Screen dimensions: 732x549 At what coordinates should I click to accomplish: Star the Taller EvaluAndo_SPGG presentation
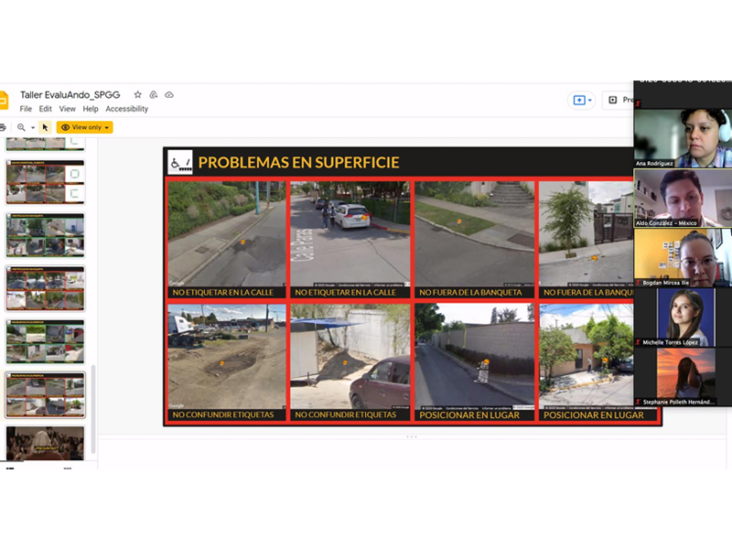tap(138, 94)
